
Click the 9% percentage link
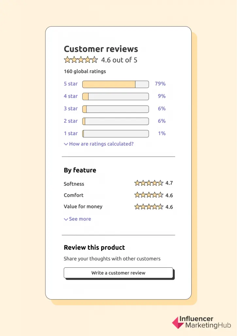pyautogui.click(x=161, y=96)
